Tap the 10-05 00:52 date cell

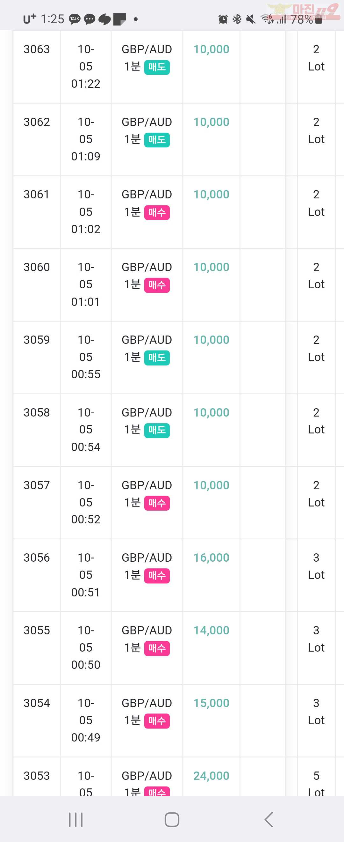coord(85,502)
